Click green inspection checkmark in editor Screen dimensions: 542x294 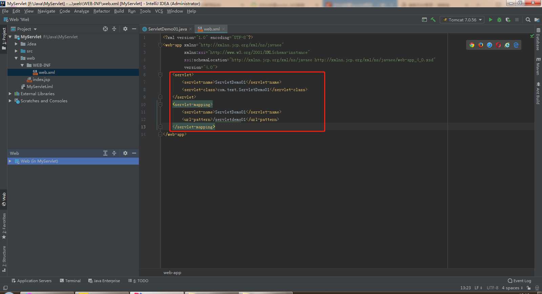coord(532,36)
